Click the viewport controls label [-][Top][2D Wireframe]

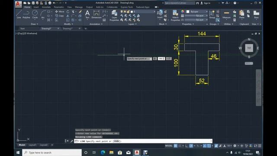[26, 33]
